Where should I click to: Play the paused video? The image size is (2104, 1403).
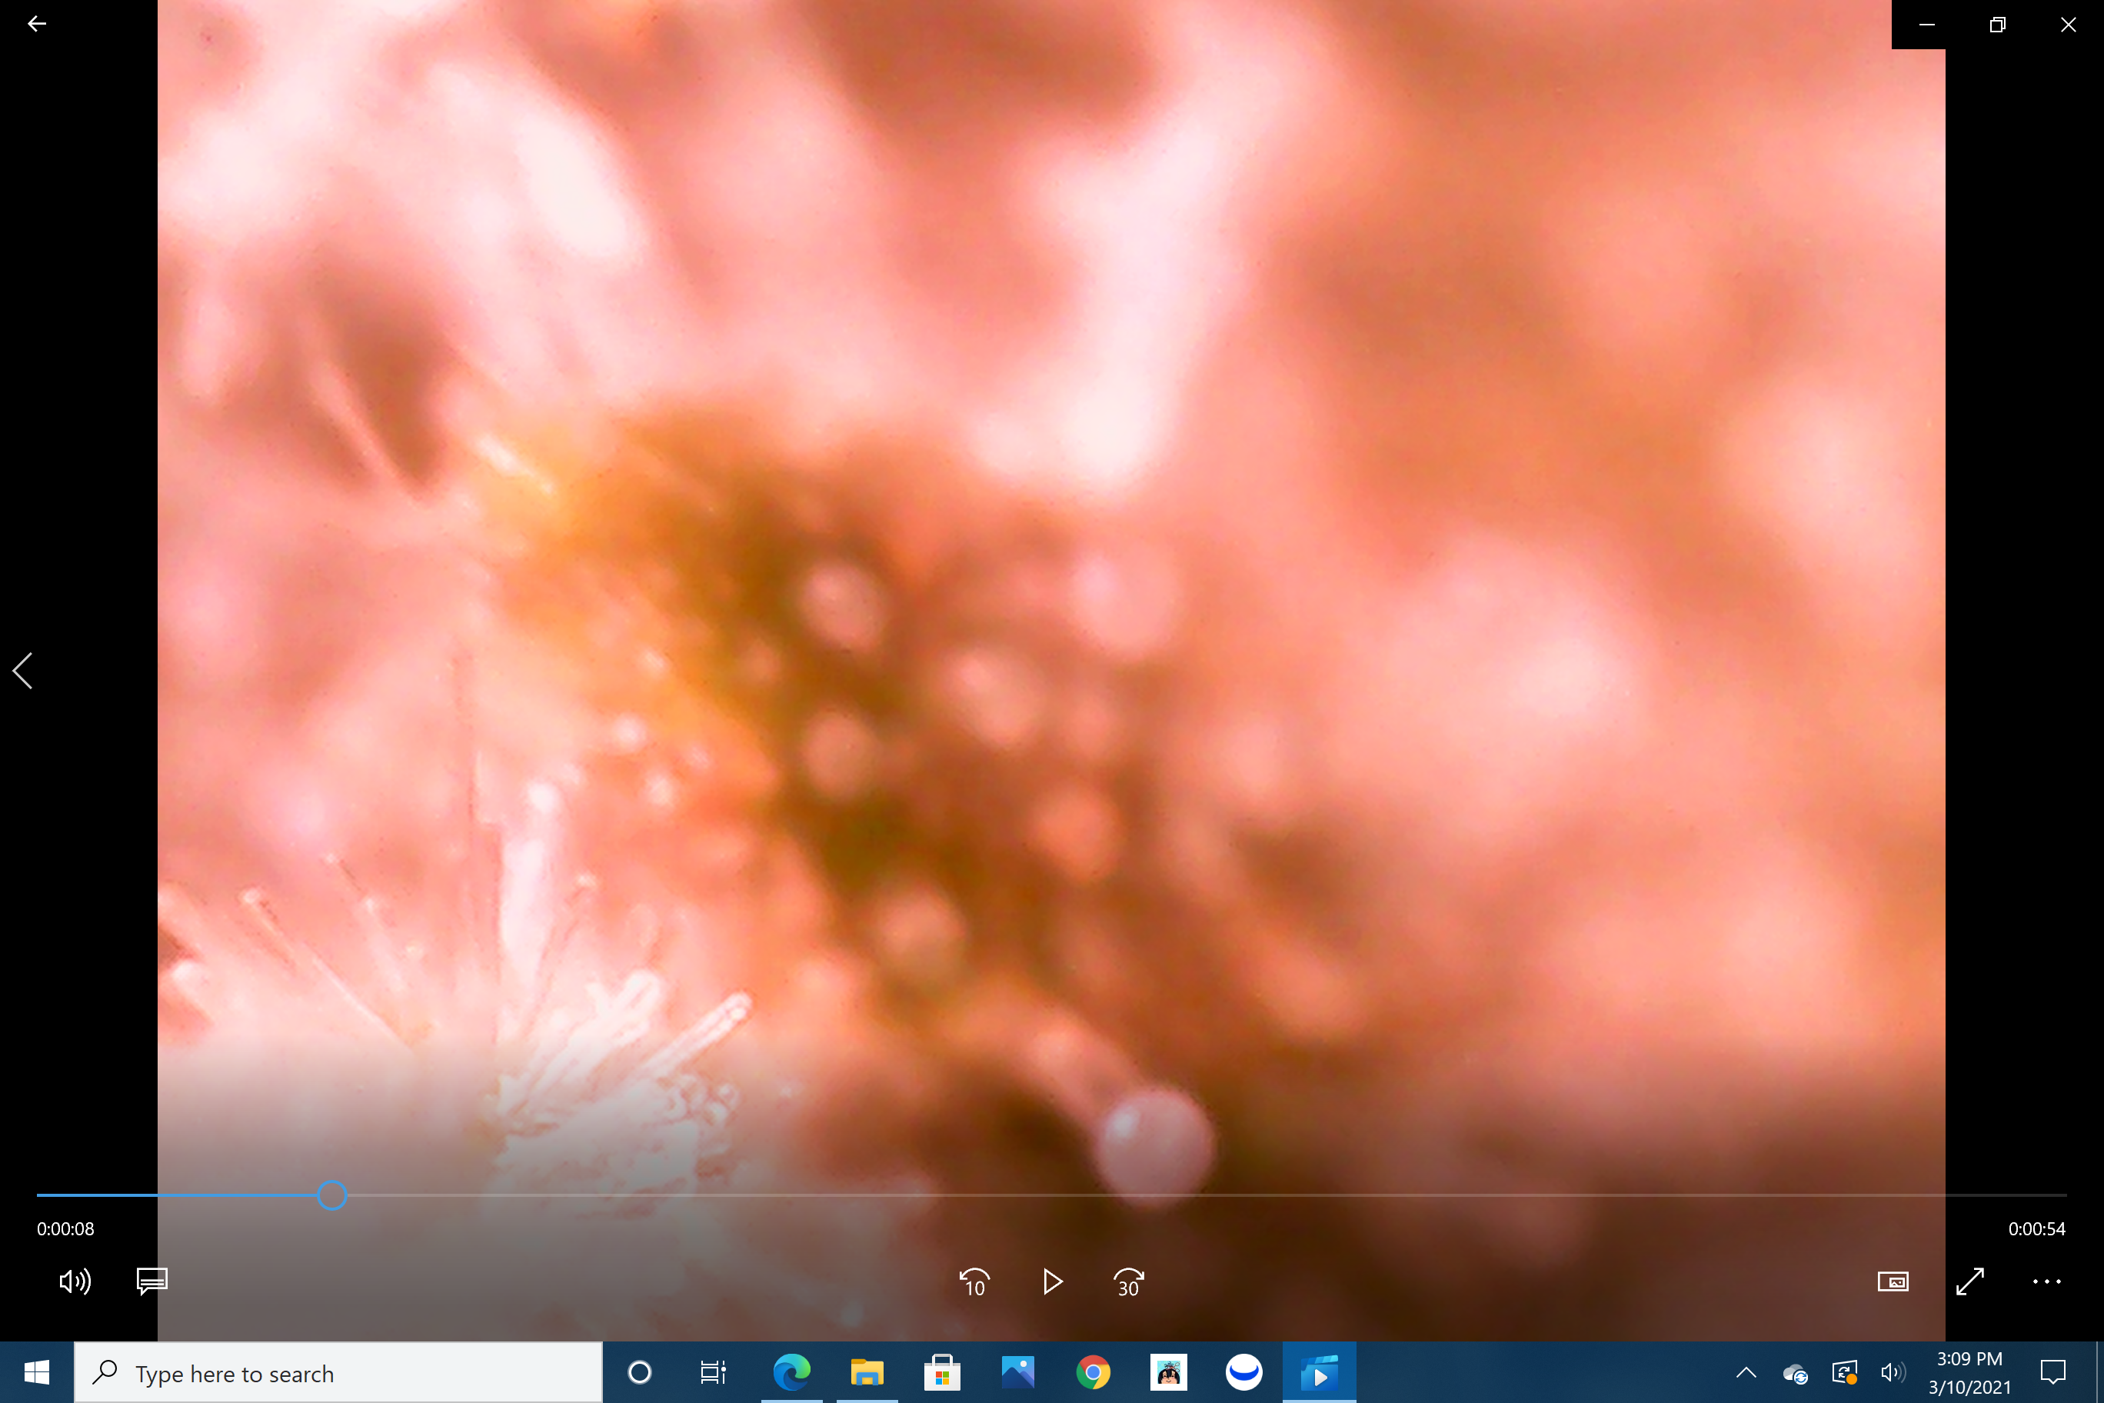(1052, 1282)
